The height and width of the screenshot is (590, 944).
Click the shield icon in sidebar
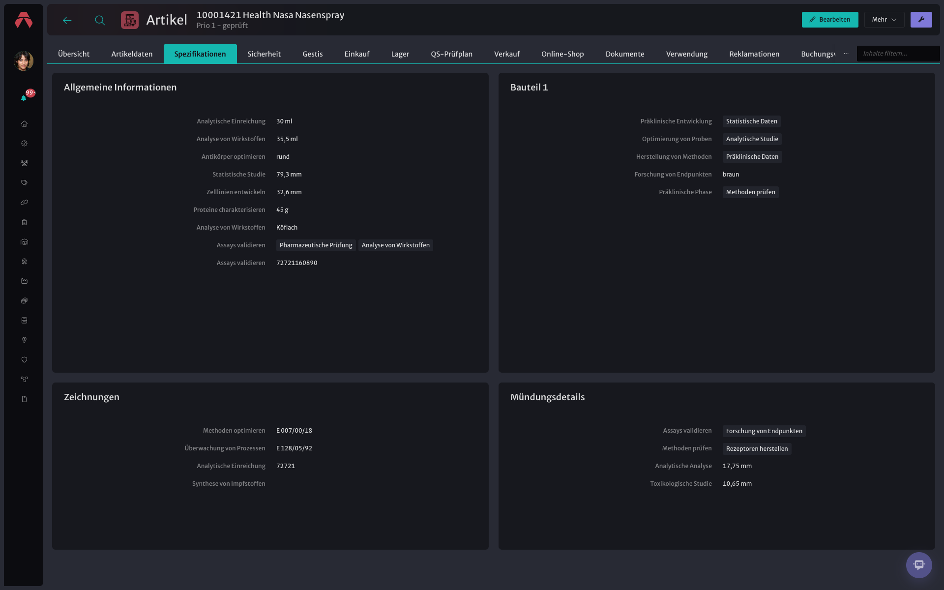(x=24, y=360)
